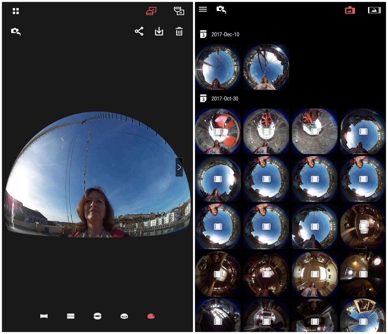Tap the share icon
The height and width of the screenshot is (334, 388).
(139, 31)
